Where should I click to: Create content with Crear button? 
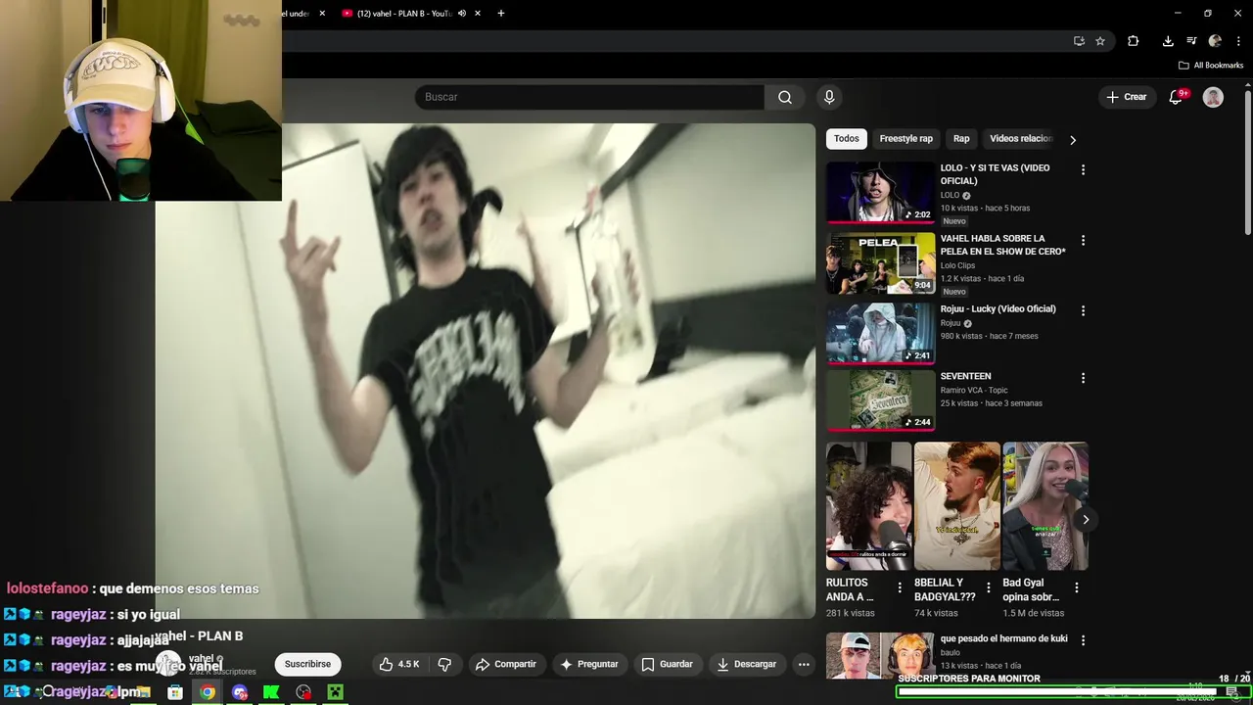[x=1126, y=97]
